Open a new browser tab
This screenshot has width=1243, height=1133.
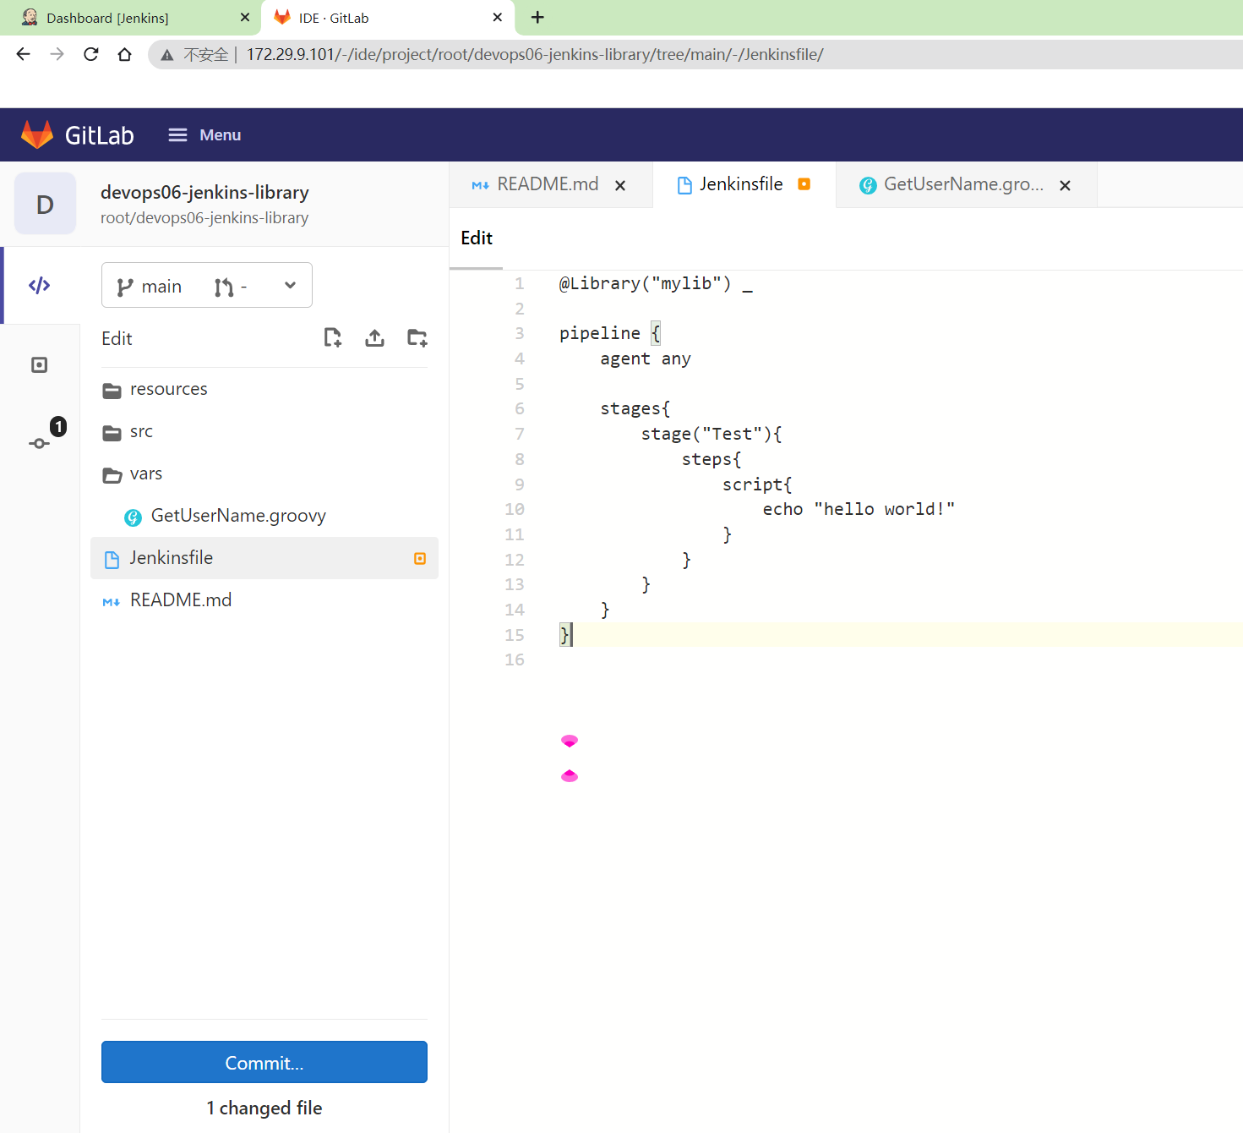tap(537, 17)
